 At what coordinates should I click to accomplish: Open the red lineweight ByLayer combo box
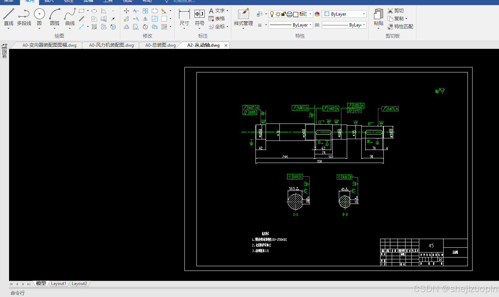click(344, 25)
